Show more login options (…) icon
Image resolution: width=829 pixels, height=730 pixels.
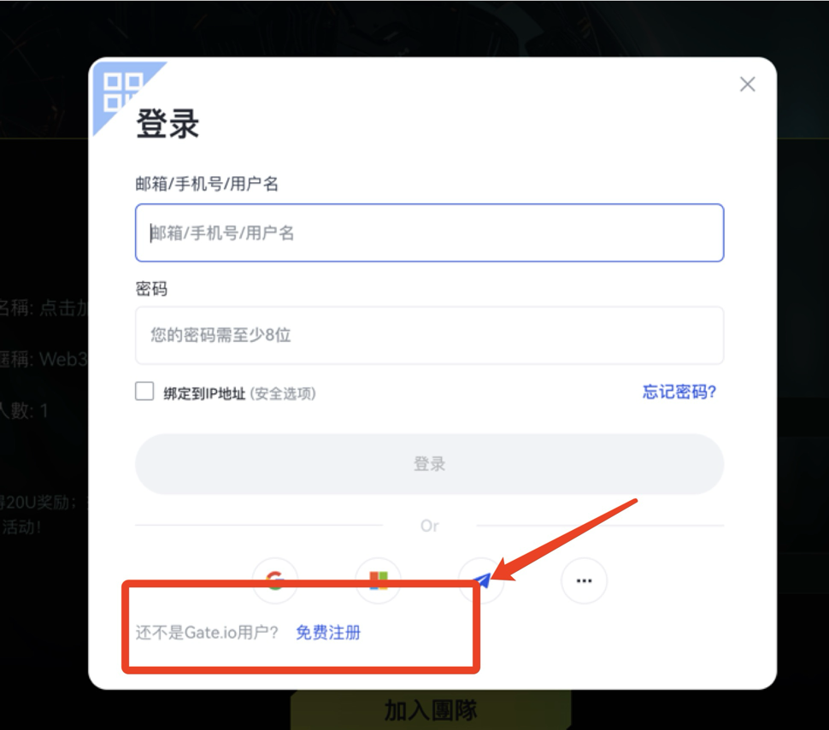coord(585,580)
